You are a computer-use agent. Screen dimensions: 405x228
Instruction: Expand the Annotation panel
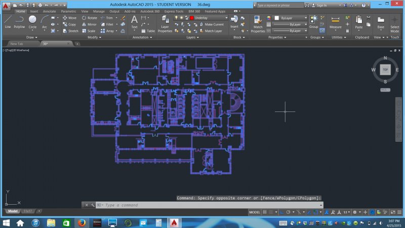coord(142,37)
